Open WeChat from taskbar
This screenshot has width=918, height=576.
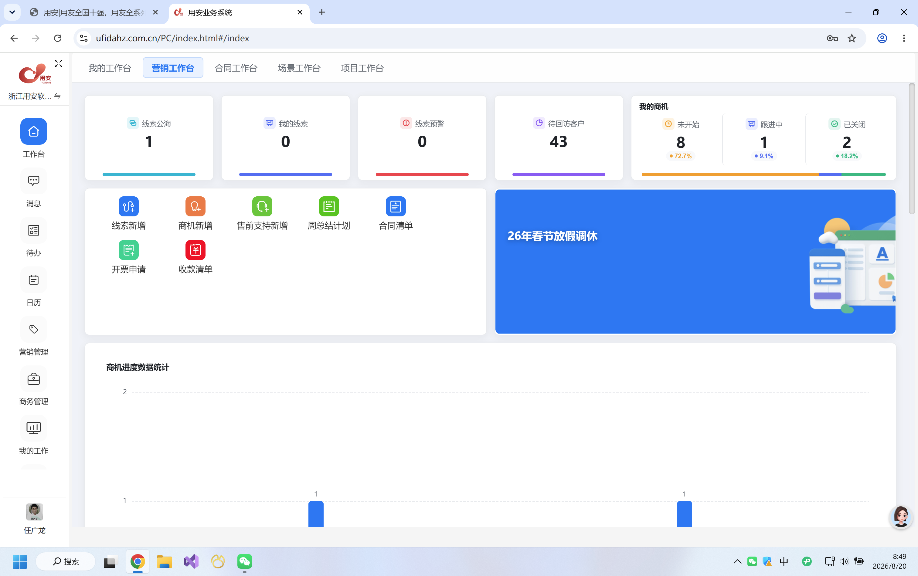pyautogui.click(x=245, y=561)
